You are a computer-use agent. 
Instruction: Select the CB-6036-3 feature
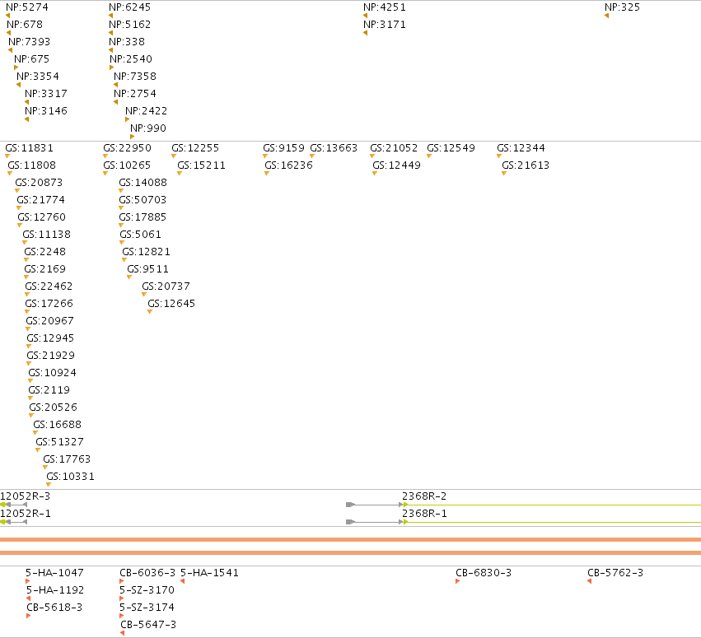[x=147, y=573]
